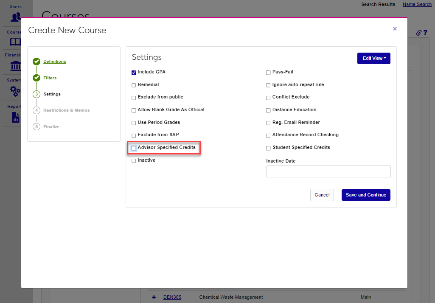Viewport: 435px width, 303px height.
Task: Click the question mark help icon
Action: pos(425,33)
